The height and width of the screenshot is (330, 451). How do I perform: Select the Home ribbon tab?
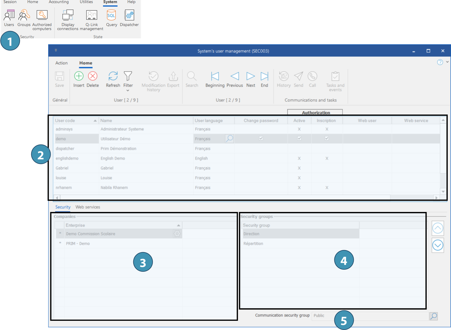86,63
